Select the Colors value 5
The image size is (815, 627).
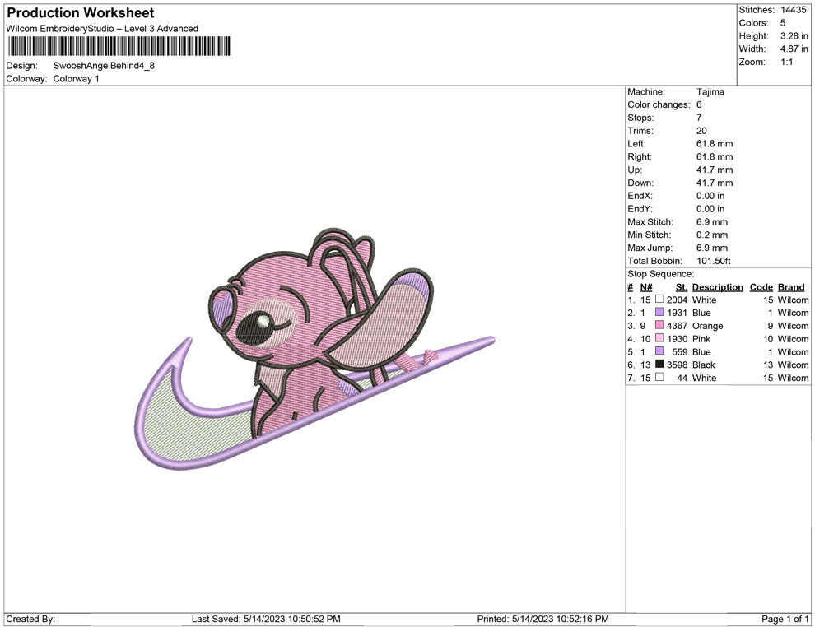coord(783,23)
